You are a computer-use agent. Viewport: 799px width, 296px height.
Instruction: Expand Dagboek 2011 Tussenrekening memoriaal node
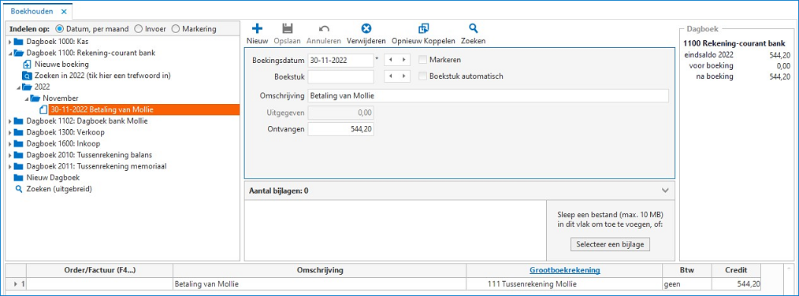tap(9, 166)
